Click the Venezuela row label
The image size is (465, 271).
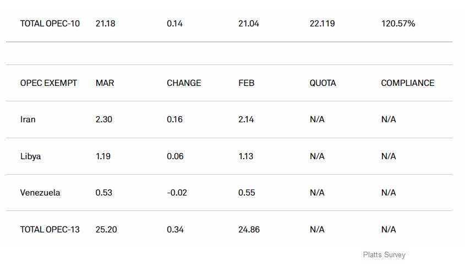(40, 193)
